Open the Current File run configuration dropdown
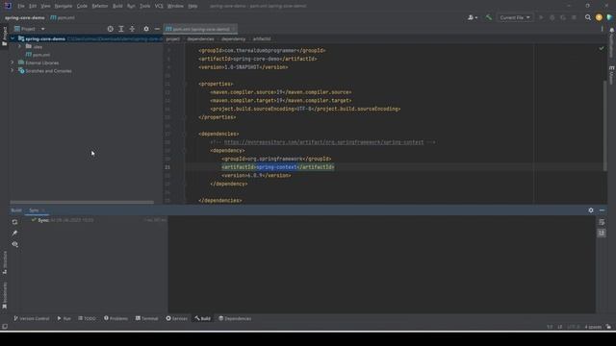The width and height of the screenshot is (616, 346). [x=515, y=17]
